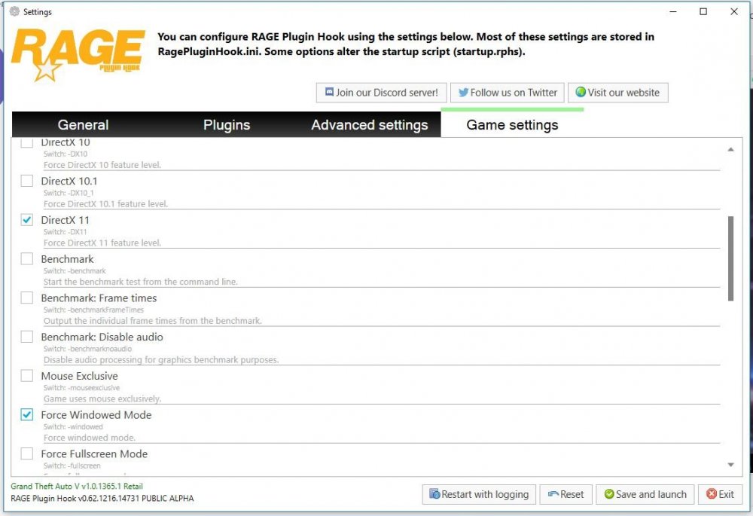Enable the DirectX 10.1 option

(x=27, y=181)
